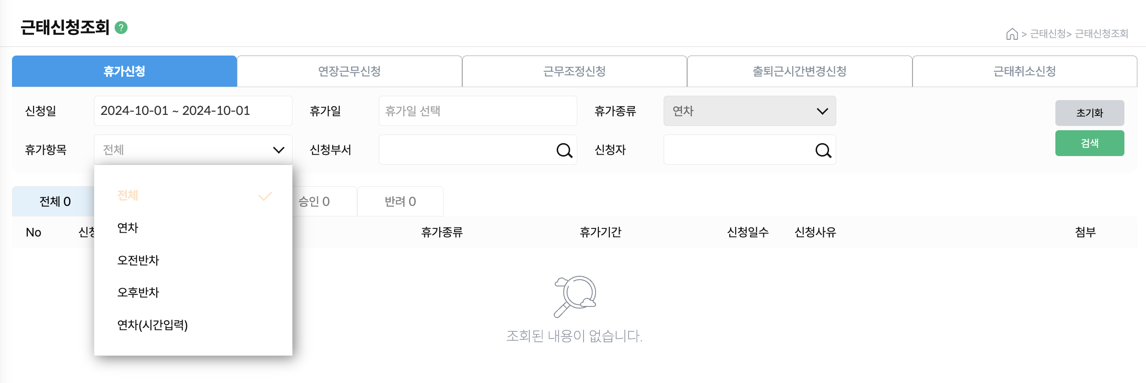This screenshot has width=1146, height=383.
Task: Click the home icon in breadcrumb
Action: 1012,34
